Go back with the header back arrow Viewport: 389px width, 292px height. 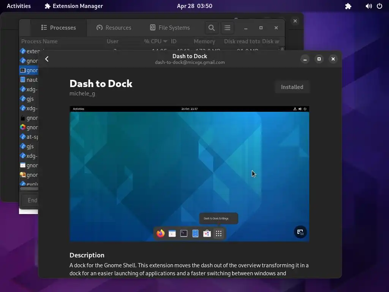click(47, 59)
